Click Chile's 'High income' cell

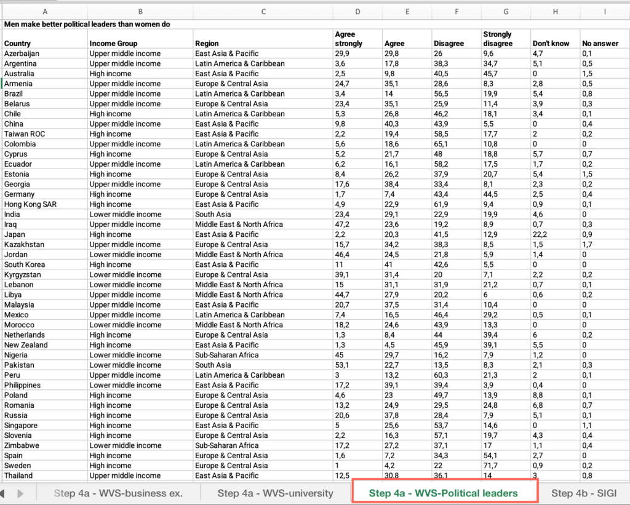pyautogui.click(x=140, y=114)
